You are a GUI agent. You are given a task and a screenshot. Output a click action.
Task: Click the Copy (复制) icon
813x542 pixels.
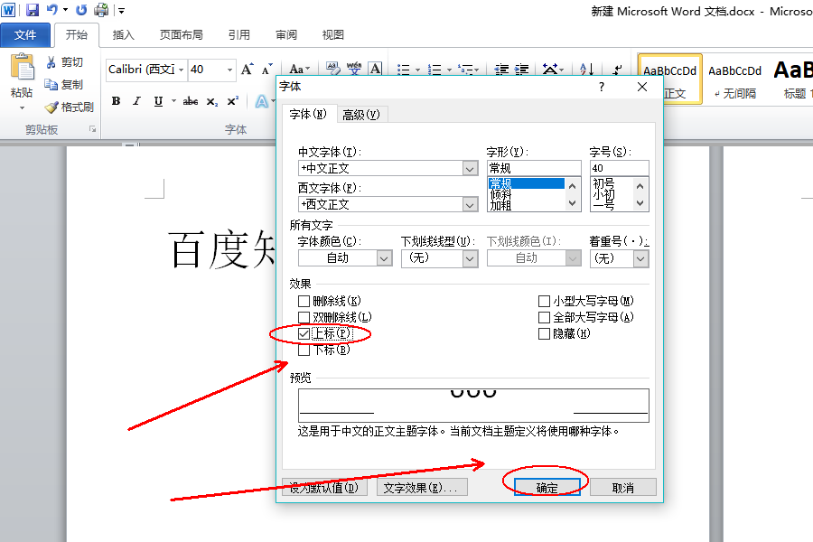[51, 84]
